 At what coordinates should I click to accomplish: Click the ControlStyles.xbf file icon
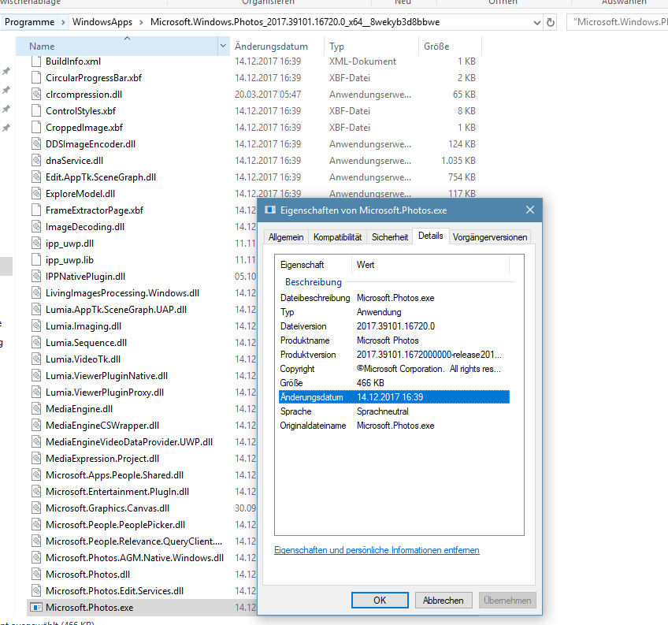pyautogui.click(x=37, y=111)
